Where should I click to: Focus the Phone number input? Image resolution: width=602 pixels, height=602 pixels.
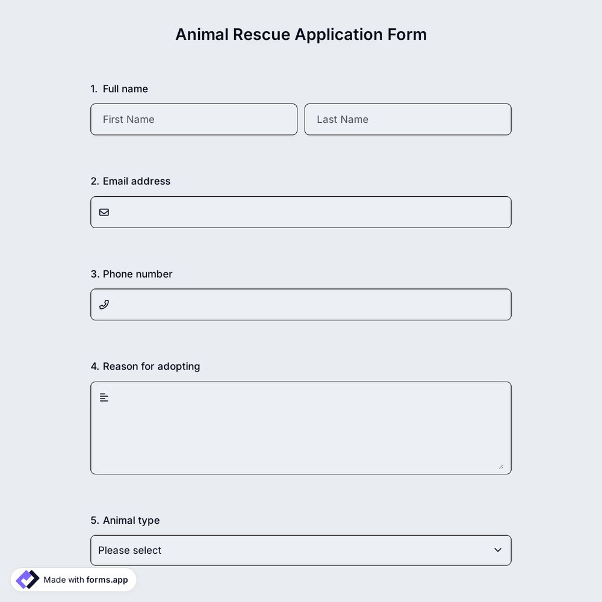pyautogui.click(x=301, y=304)
